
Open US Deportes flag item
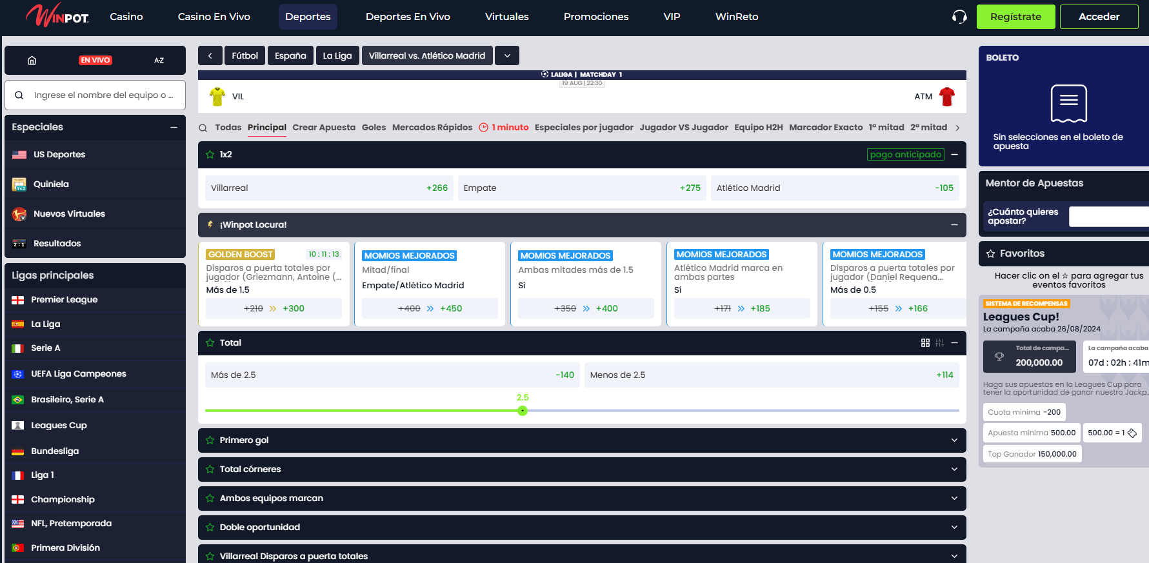(95, 155)
